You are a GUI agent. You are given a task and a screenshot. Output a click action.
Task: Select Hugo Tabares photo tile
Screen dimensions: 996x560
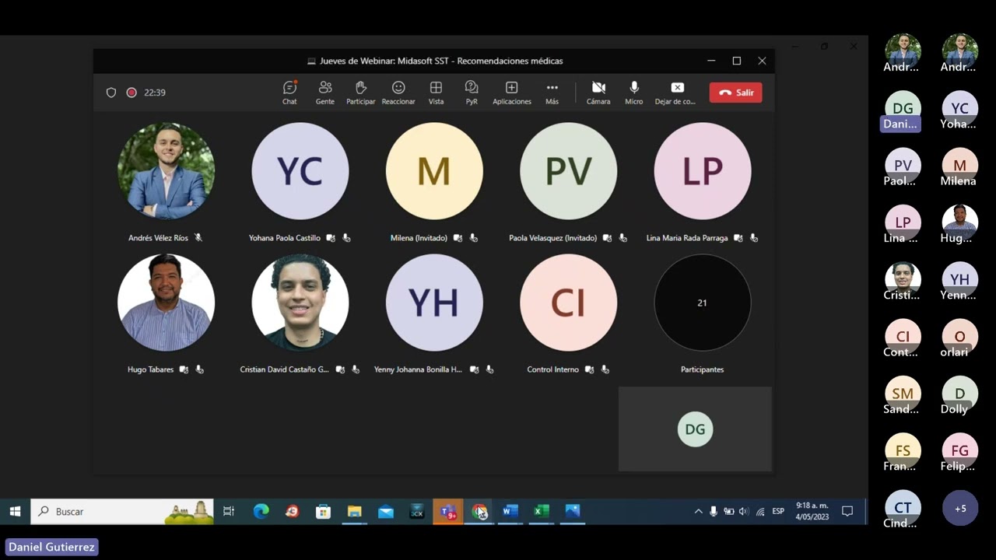click(x=166, y=303)
